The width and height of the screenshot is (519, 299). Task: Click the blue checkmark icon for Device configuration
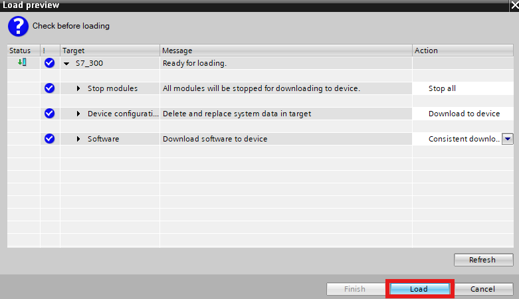coord(49,114)
